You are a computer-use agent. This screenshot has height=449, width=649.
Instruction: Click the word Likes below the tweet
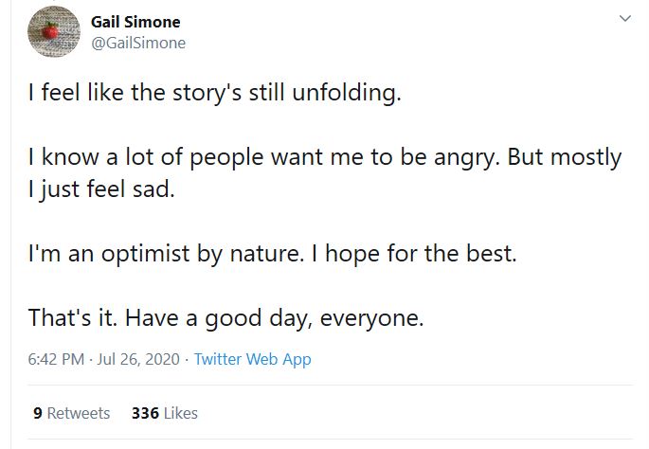(180, 413)
